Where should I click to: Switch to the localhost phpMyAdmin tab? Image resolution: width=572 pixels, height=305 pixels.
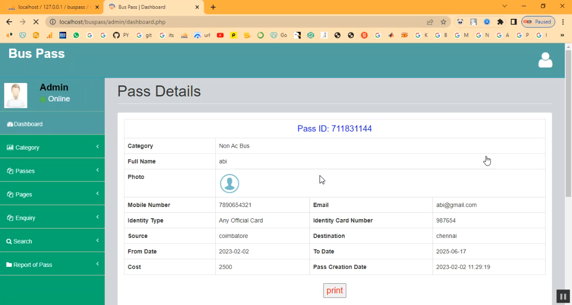[x=52, y=7]
